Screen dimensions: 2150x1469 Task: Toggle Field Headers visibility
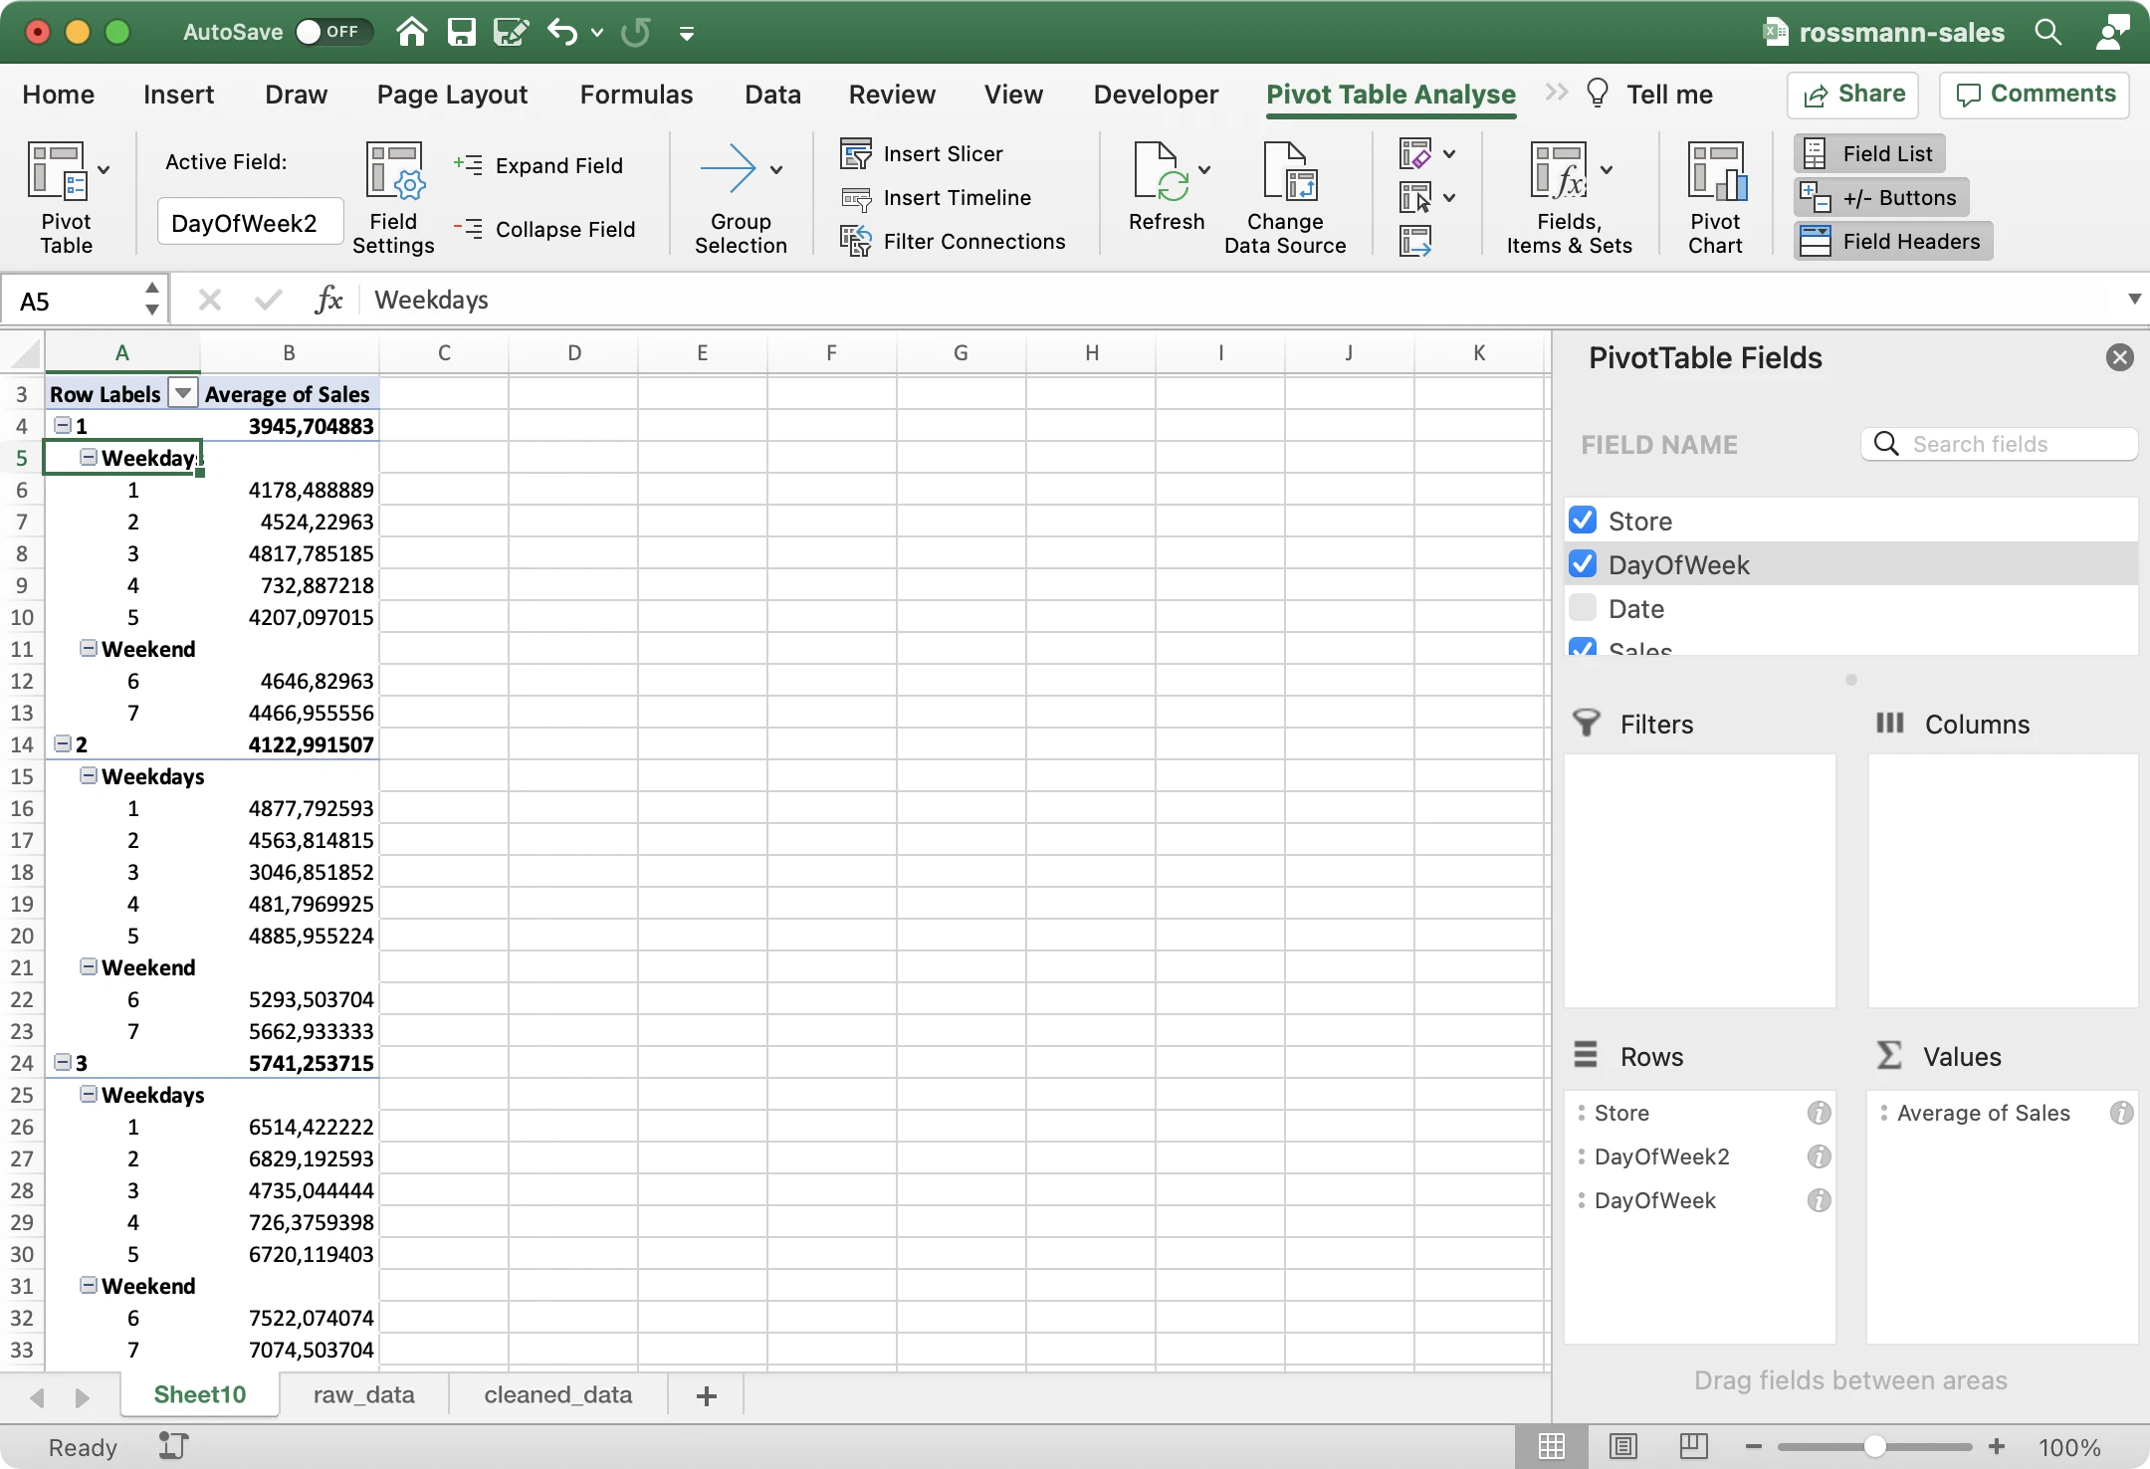(x=1817, y=240)
